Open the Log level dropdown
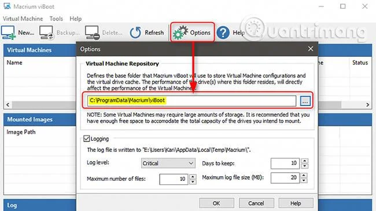376x211 pixels. click(x=168, y=163)
